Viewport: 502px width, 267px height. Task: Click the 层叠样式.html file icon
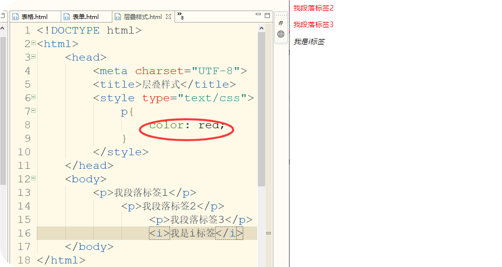118,17
